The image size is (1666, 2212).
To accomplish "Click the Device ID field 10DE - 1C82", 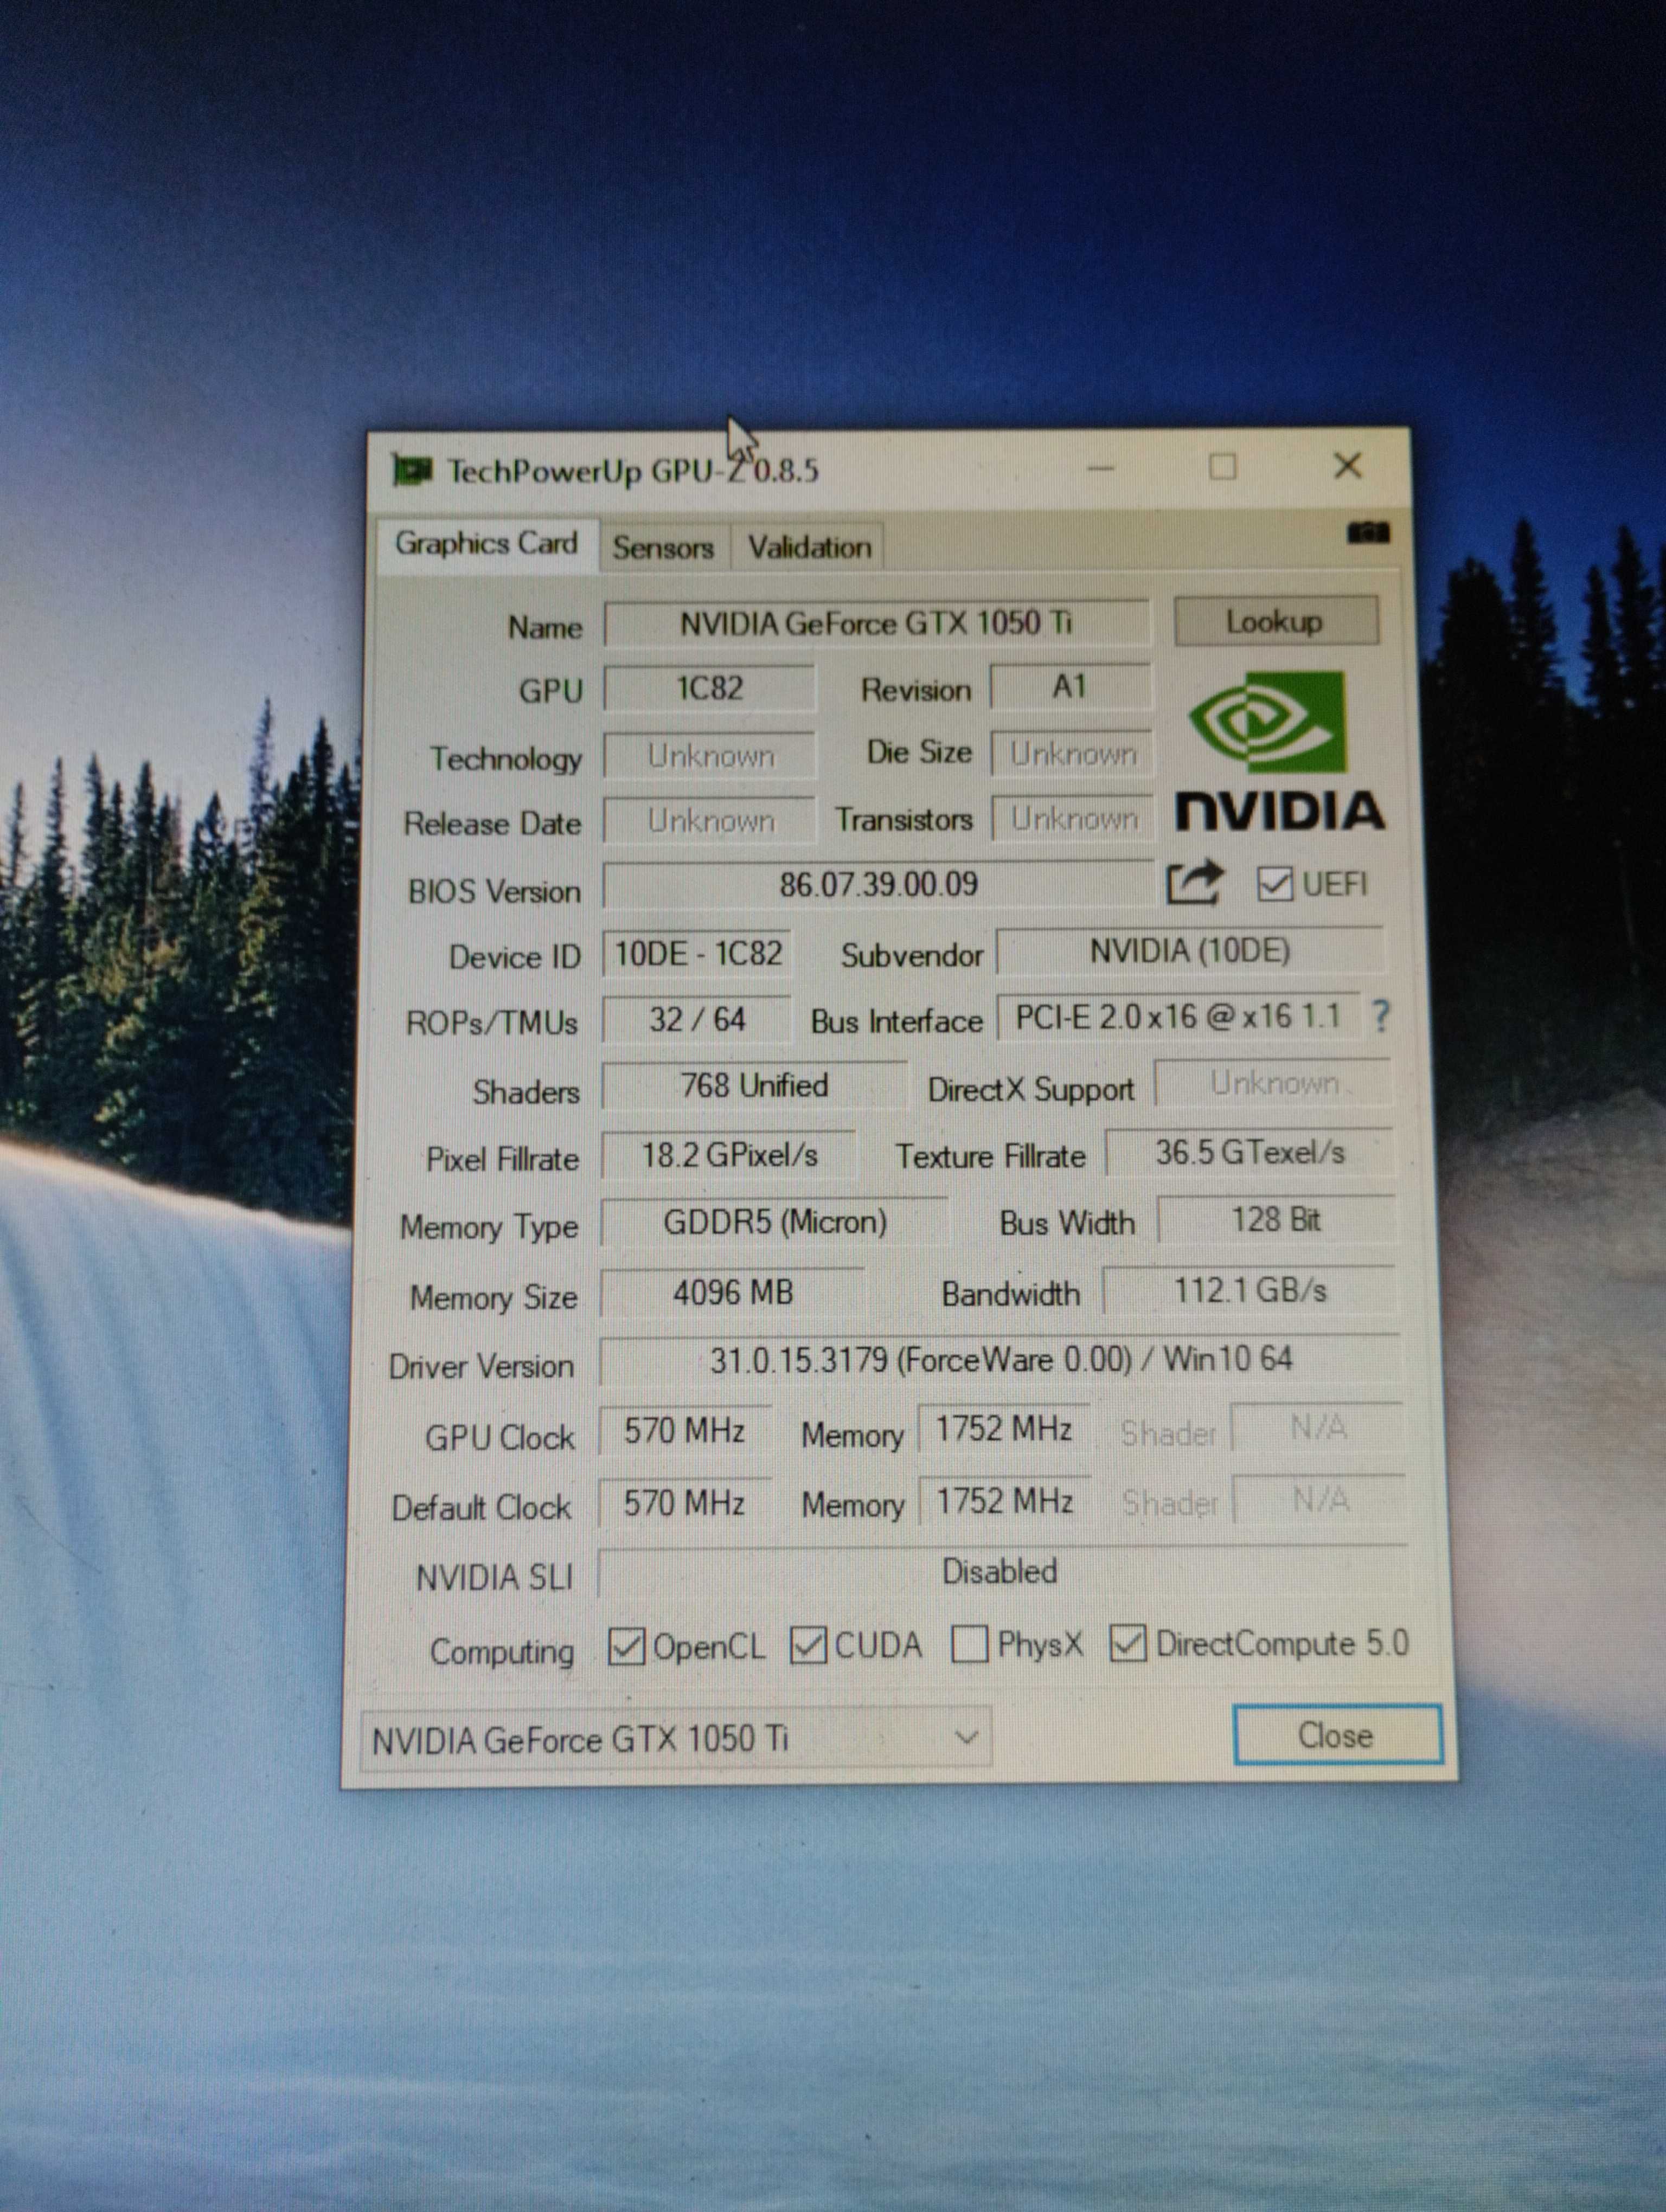I will click(697, 953).
